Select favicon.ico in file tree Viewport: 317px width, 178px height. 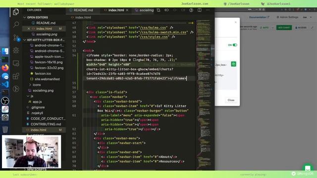point(43,74)
